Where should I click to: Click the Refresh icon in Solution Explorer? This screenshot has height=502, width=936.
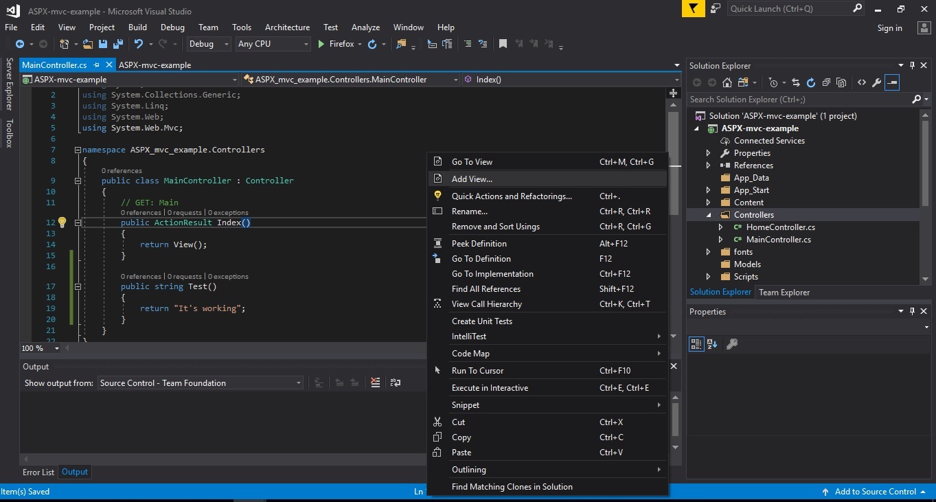pos(810,82)
